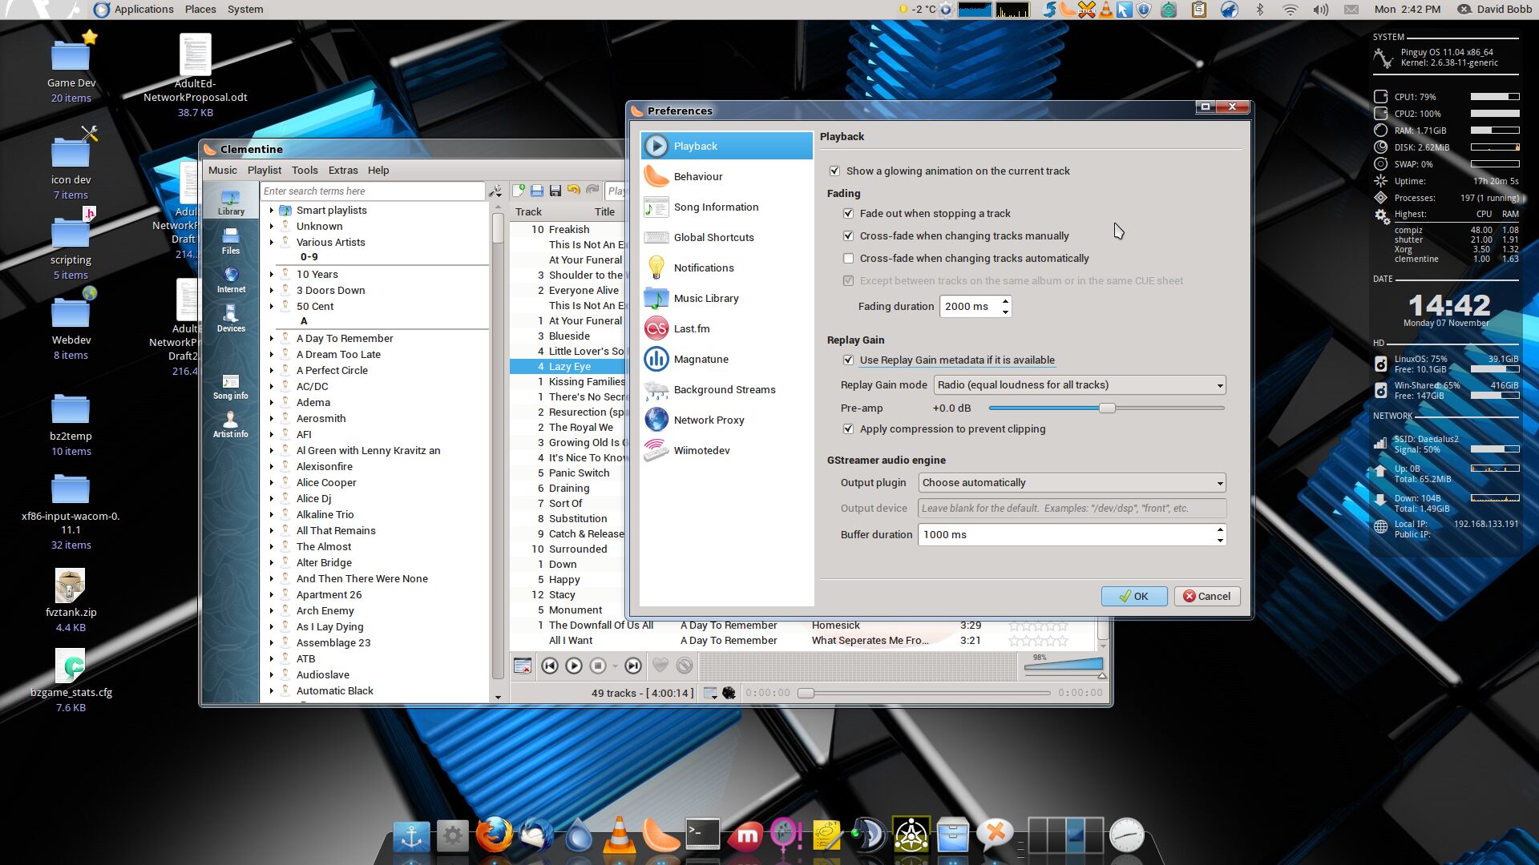Select the Playback tab in Preferences
This screenshot has width=1539, height=865.
pos(726,146)
